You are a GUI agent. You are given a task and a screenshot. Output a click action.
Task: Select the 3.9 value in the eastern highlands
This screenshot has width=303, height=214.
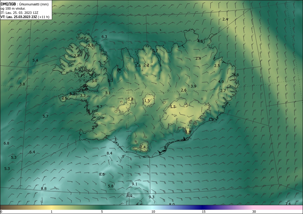point(193,86)
